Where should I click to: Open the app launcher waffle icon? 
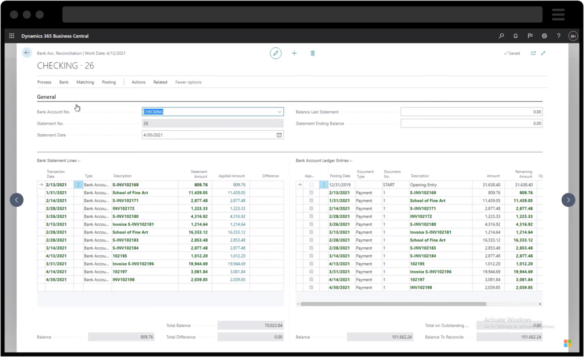tap(11, 36)
